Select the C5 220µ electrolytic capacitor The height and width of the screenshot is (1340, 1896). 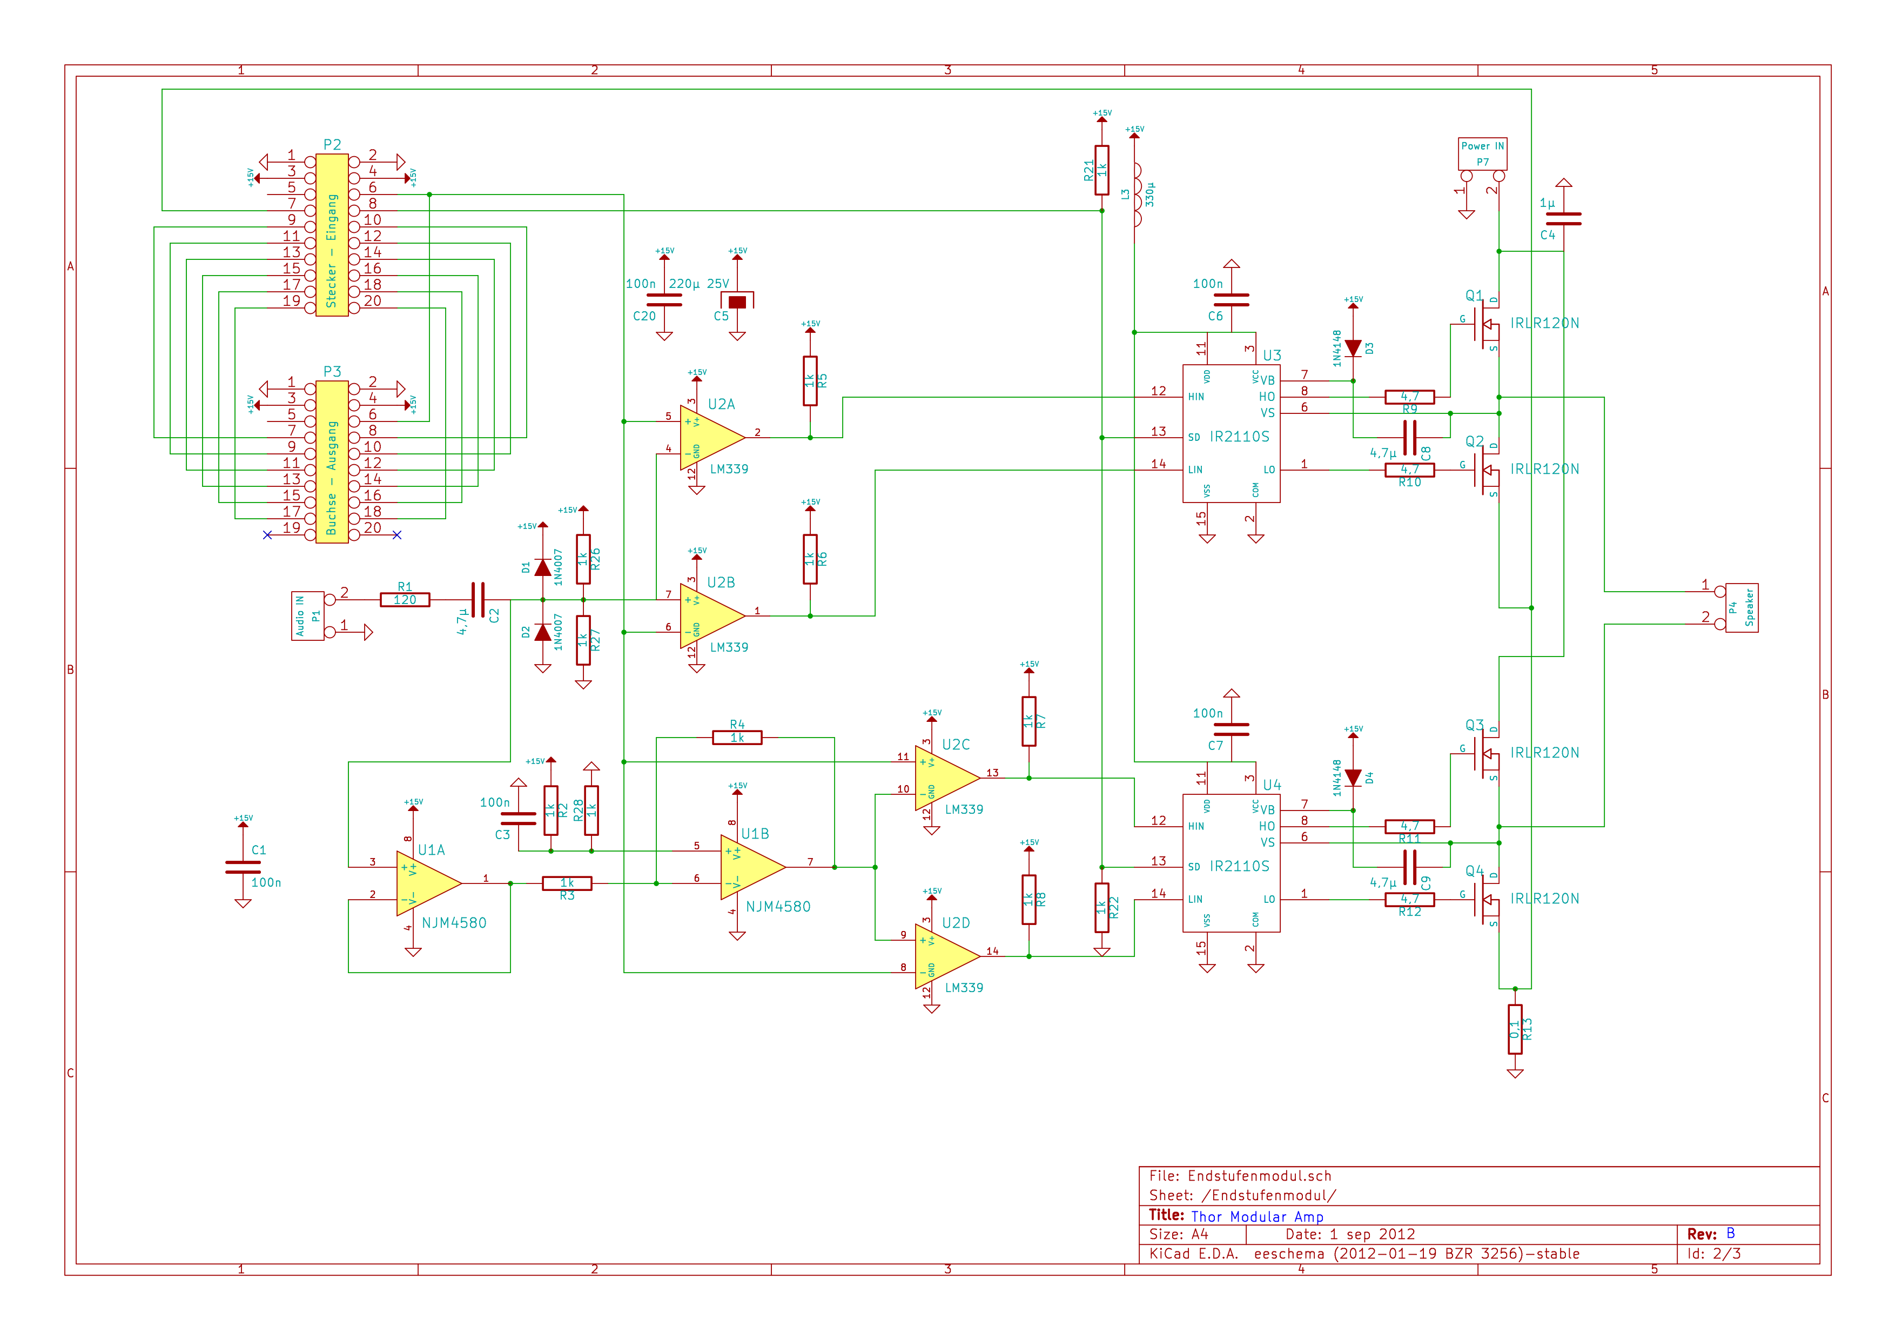737,301
